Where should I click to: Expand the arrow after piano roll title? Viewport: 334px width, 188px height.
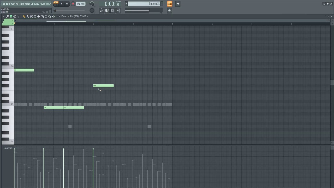pyautogui.click(x=87, y=16)
